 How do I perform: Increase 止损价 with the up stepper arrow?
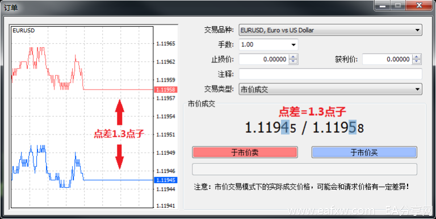[x=293, y=57]
